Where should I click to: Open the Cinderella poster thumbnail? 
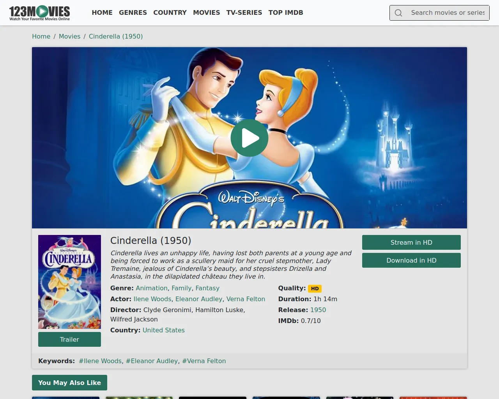coord(69,282)
